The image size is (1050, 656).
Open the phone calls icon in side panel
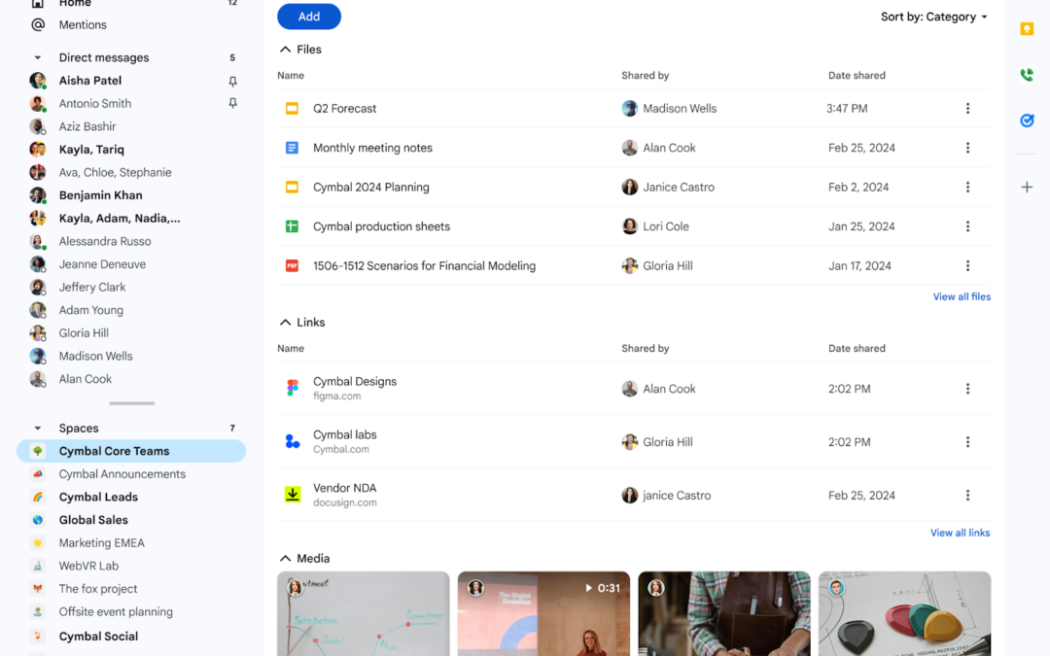(1027, 74)
